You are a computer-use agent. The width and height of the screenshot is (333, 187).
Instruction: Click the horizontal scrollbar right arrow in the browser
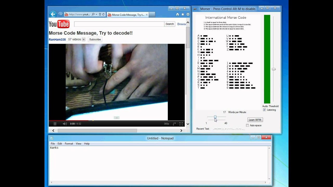[x=181, y=131]
